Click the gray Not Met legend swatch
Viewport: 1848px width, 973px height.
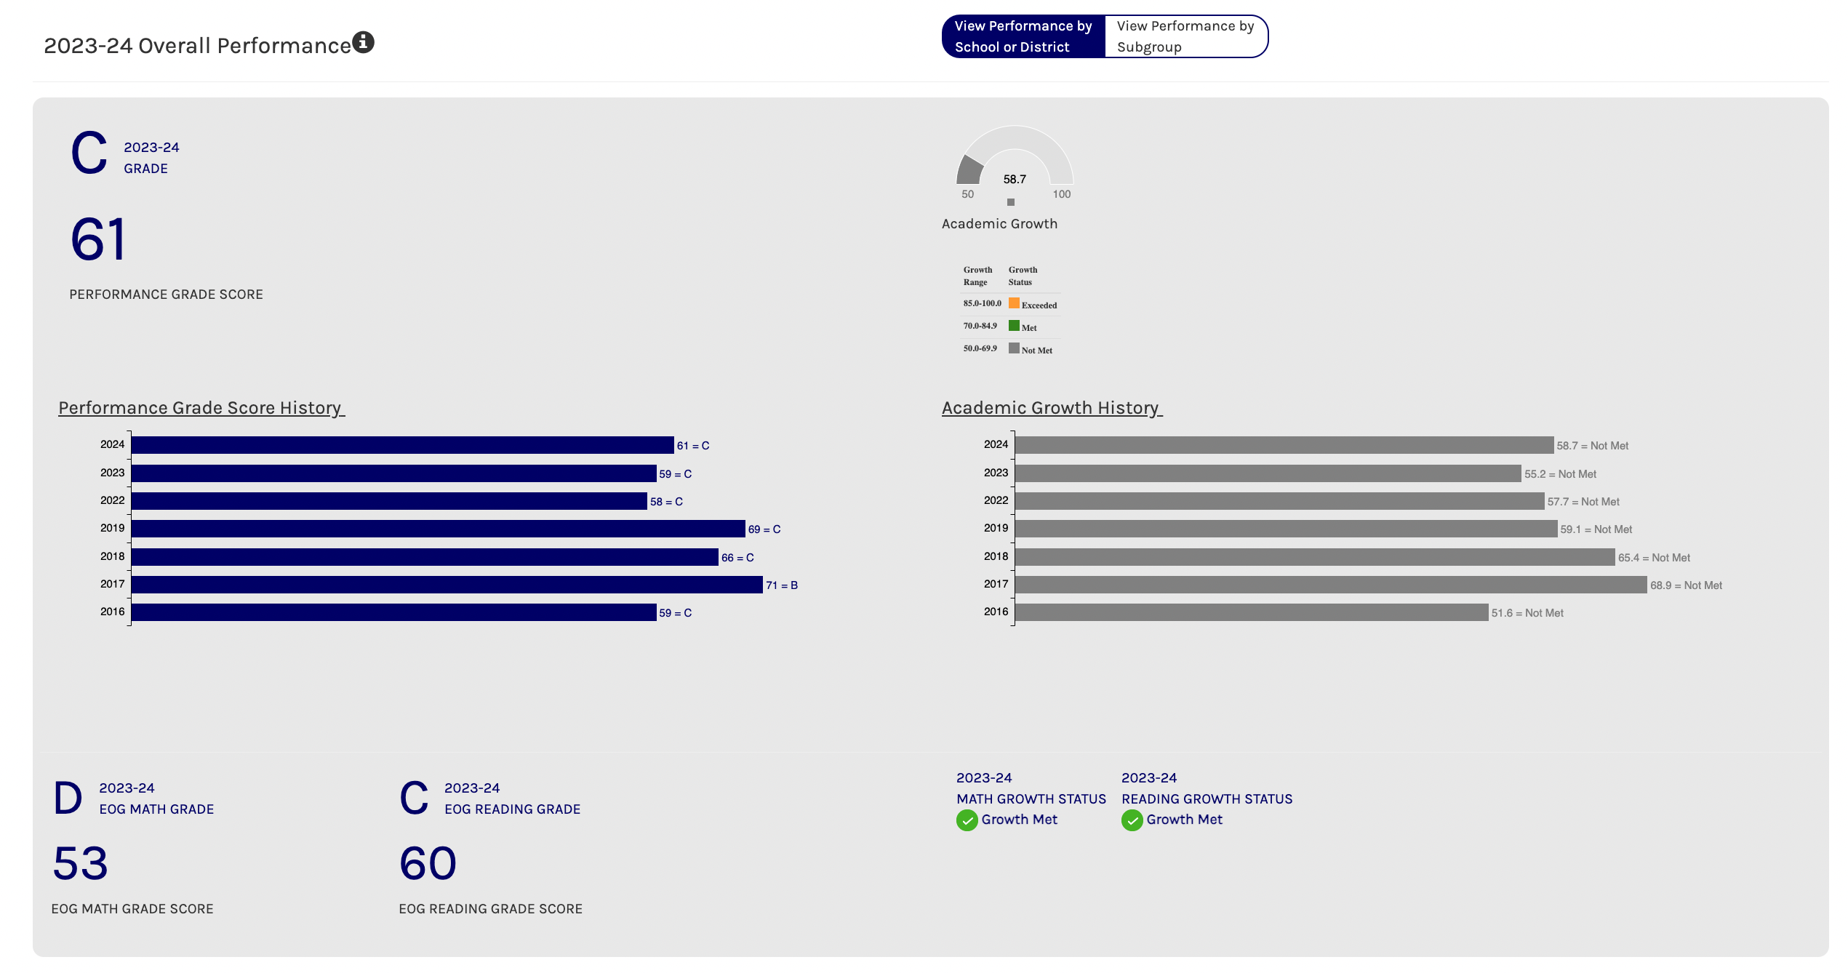pyautogui.click(x=1013, y=348)
